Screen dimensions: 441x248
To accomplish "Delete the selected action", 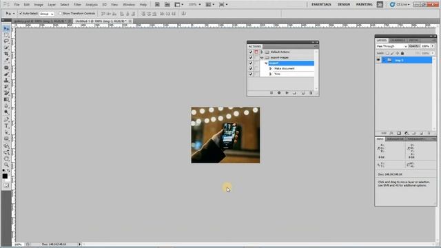I will [311, 93].
